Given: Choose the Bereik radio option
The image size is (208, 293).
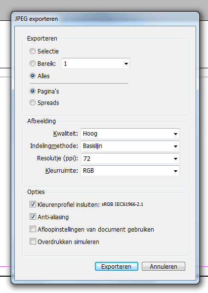Looking at the screenshot, I should [x=33, y=63].
